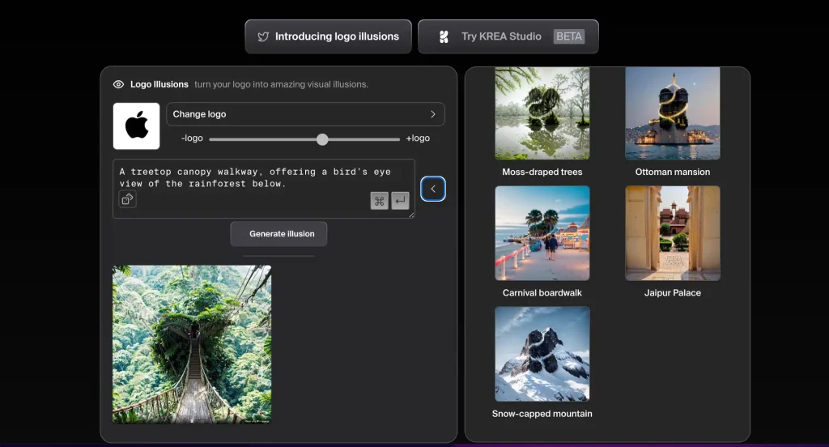Open the generated canopy walkway image
The width and height of the screenshot is (829, 447).
(x=192, y=344)
